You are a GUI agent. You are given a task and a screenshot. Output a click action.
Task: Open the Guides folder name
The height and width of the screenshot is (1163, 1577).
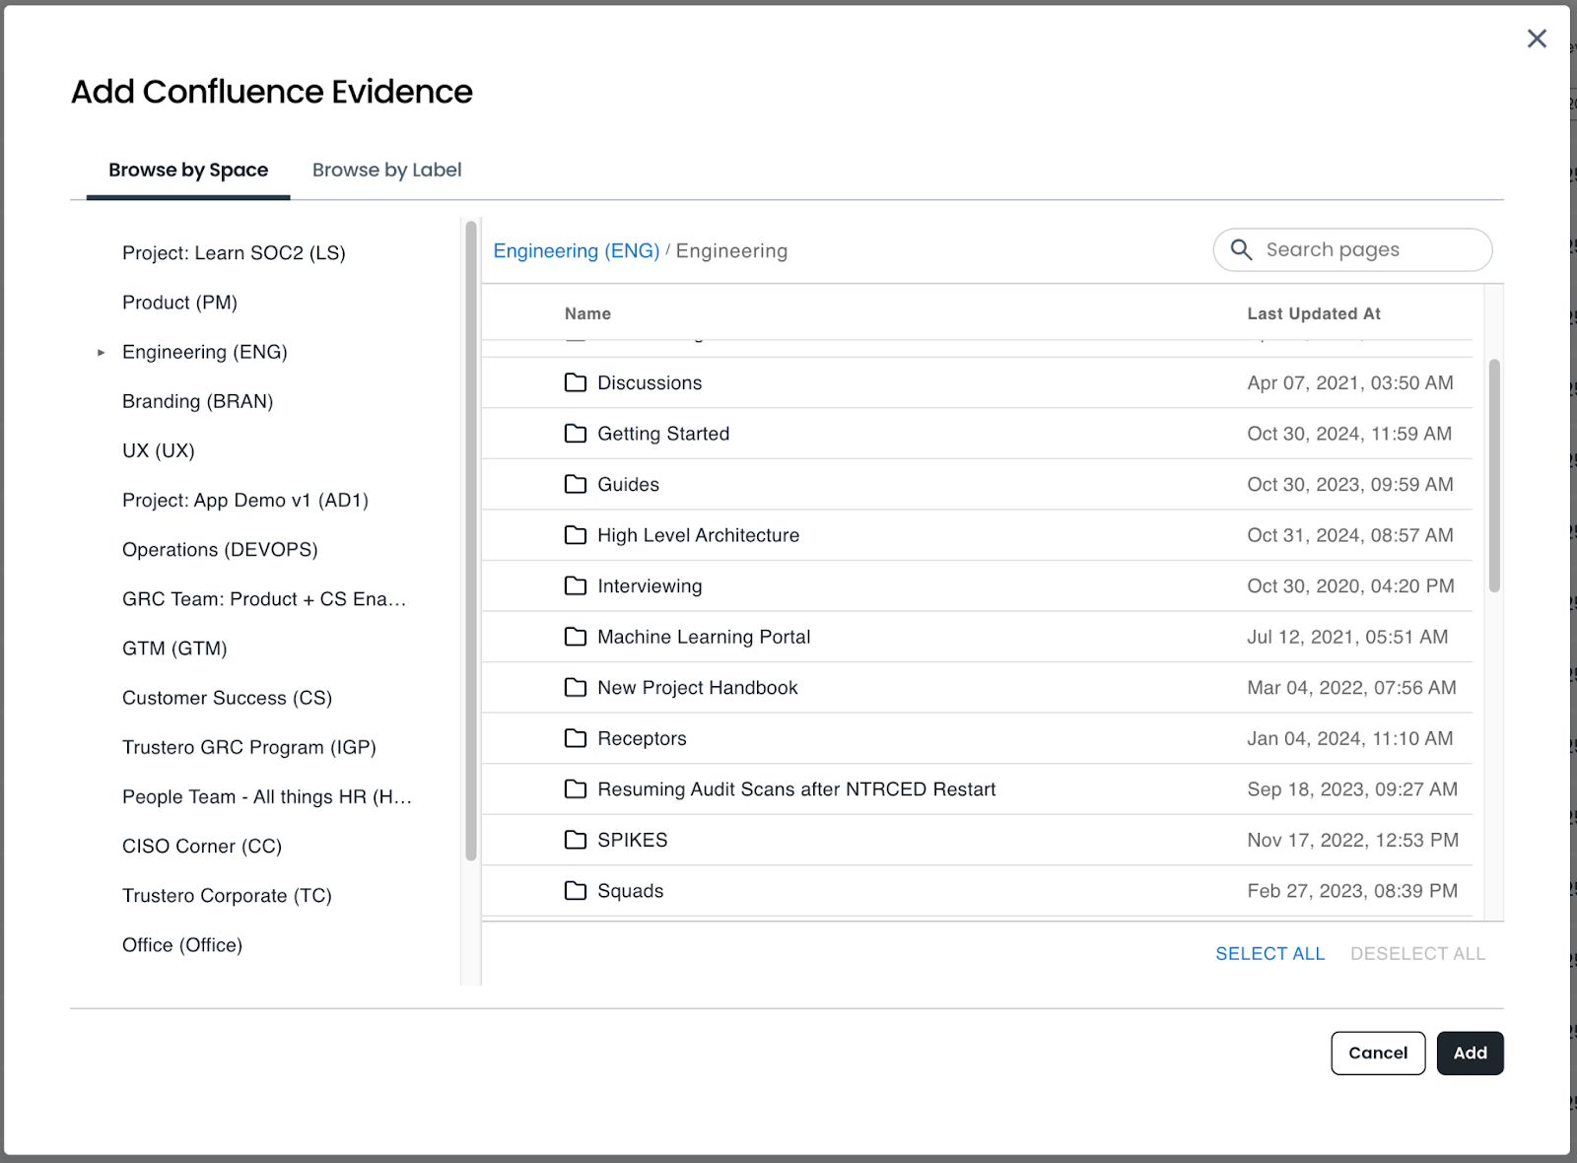pos(628,484)
